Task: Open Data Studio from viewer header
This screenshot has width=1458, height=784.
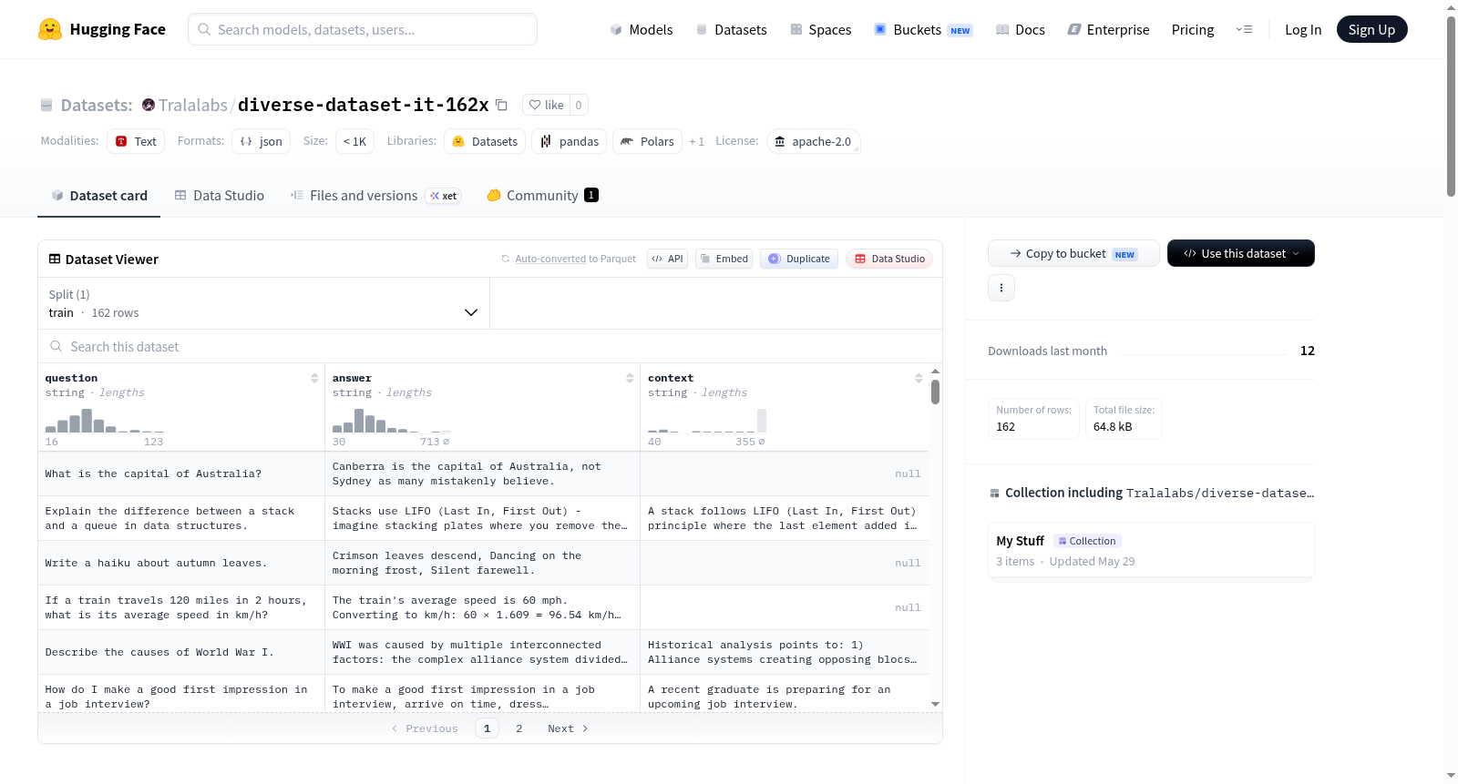Action: pos(889,259)
